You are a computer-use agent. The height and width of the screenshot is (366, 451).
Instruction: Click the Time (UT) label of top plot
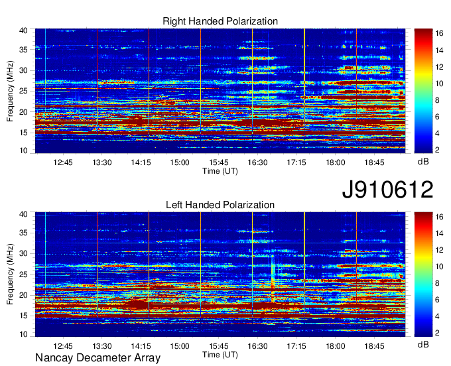pyautogui.click(x=220, y=171)
